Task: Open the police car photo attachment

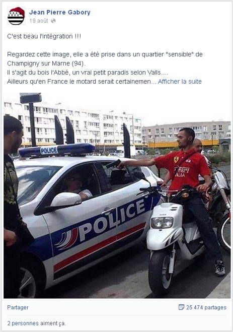Action: (117, 195)
